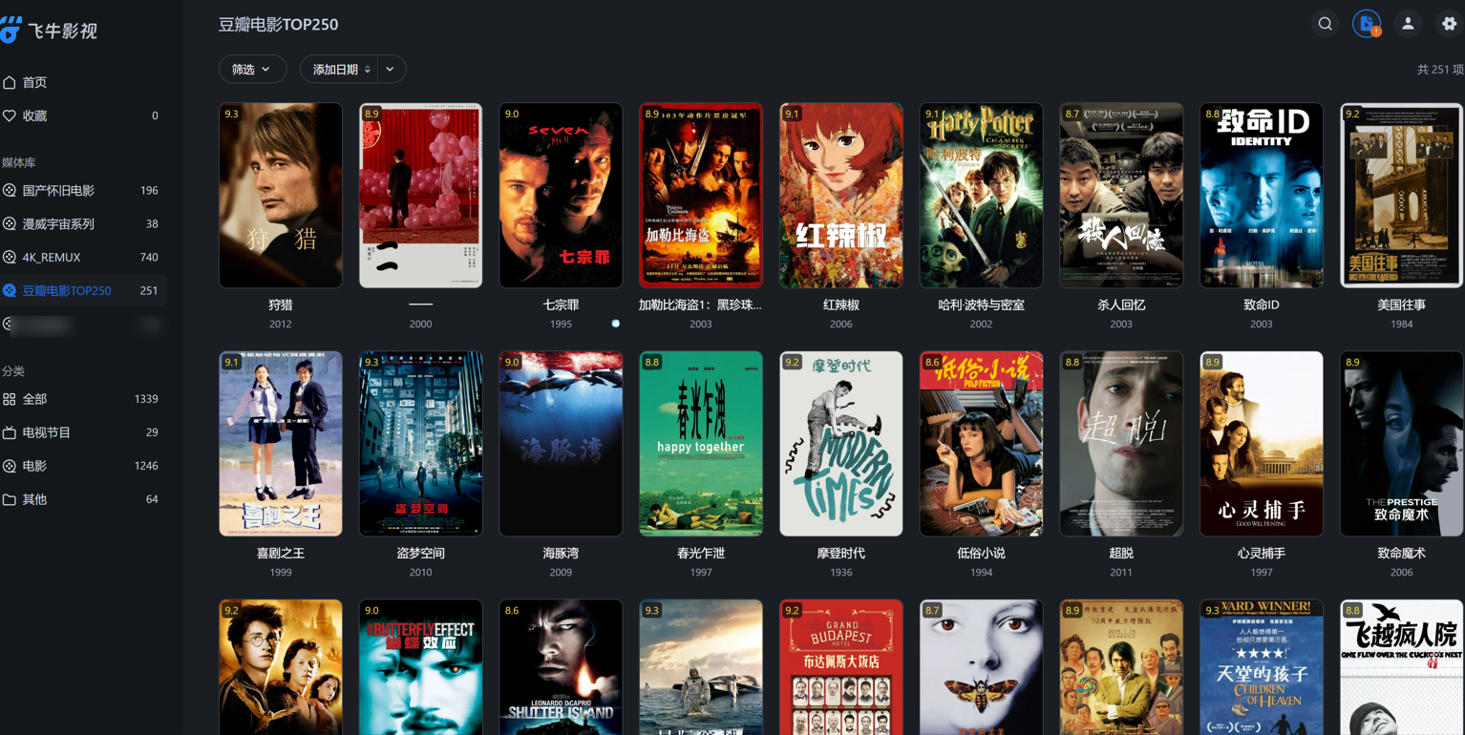Open the 狩猎 movie poster
This screenshot has height=735, width=1465.
tap(281, 195)
